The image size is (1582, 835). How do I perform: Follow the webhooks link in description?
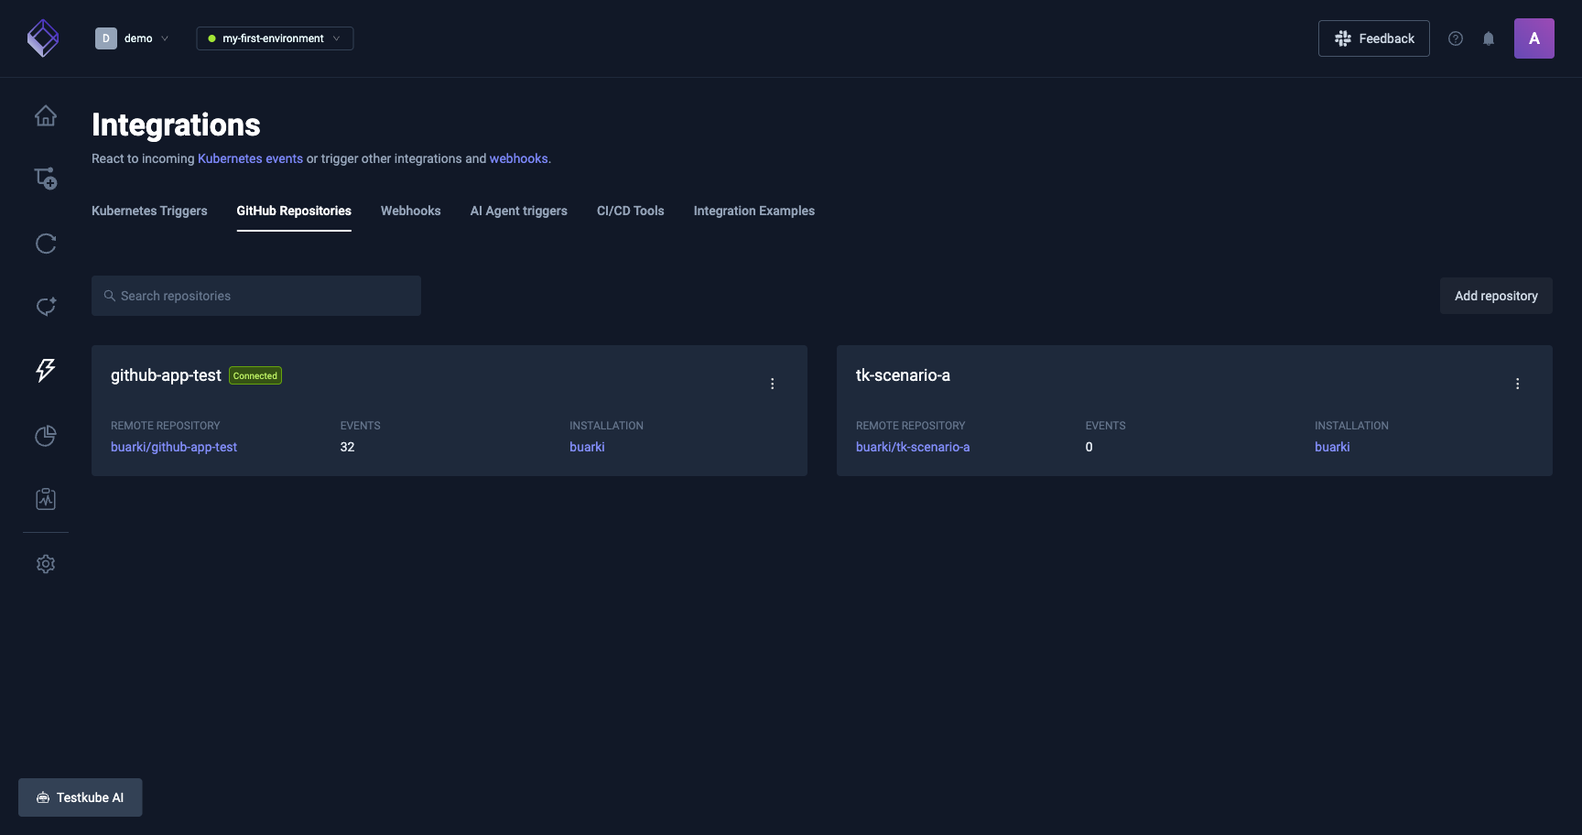518,158
